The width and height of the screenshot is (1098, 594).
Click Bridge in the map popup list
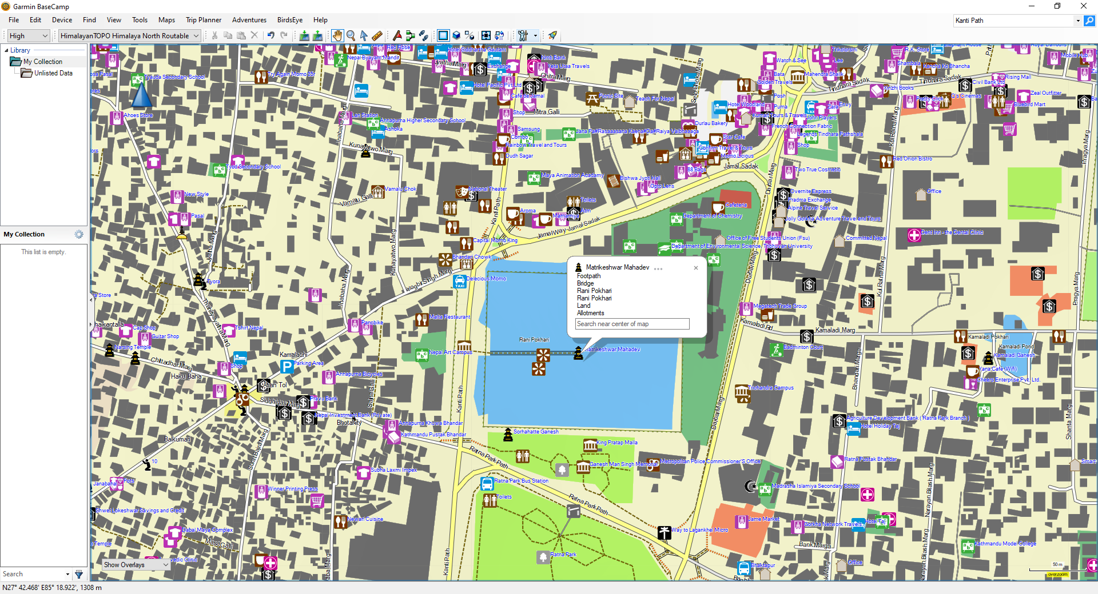585,283
